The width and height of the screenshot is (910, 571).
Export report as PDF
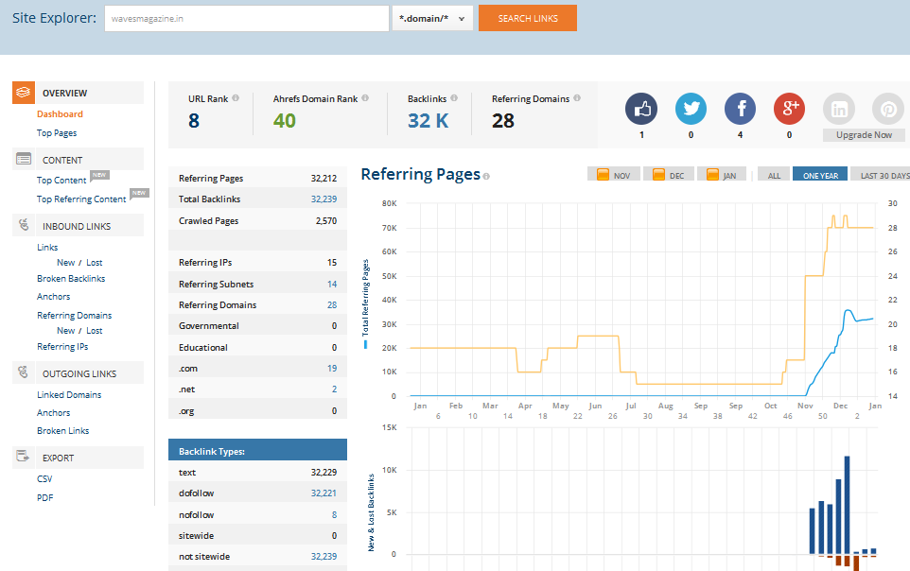point(44,497)
